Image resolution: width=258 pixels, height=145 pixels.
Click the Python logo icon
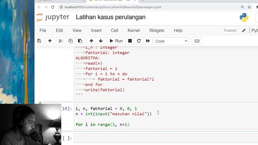244,17
